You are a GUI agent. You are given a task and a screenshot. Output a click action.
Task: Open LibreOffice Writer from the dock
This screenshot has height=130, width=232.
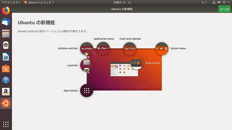coord(6,57)
